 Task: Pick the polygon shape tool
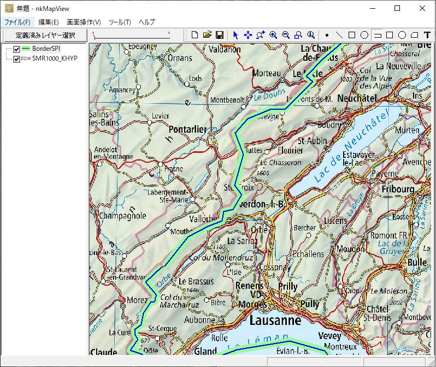click(x=414, y=35)
